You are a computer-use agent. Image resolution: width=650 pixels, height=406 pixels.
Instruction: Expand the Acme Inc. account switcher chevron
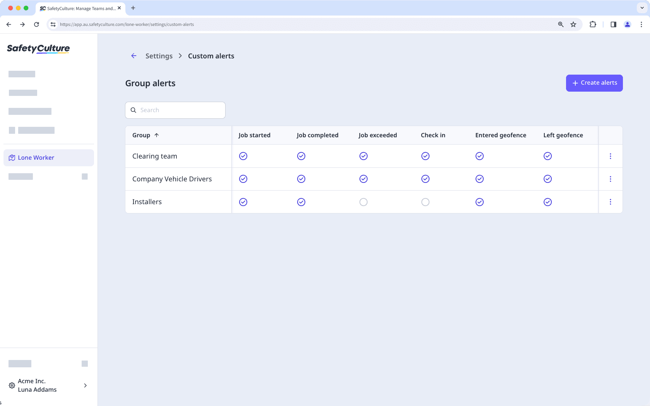click(x=85, y=386)
